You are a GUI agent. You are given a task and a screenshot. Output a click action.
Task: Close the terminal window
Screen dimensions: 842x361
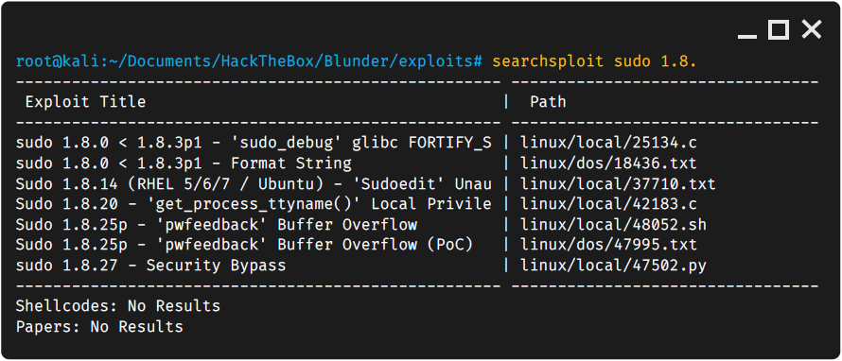[x=812, y=29]
